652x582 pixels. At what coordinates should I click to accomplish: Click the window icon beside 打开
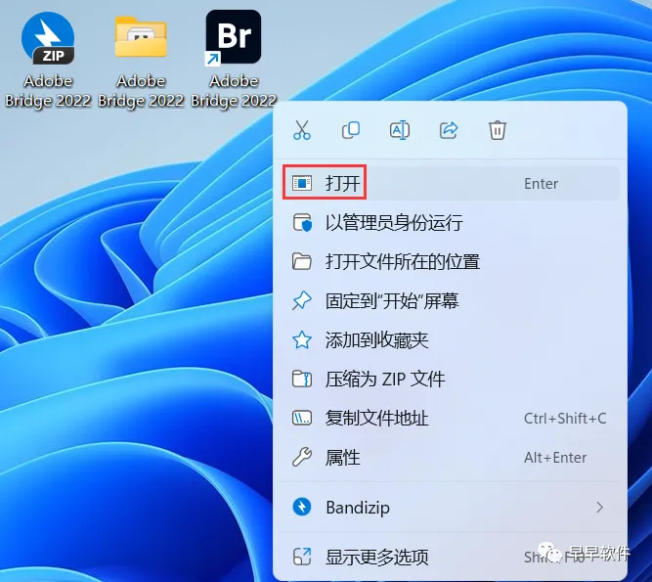click(x=302, y=183)
